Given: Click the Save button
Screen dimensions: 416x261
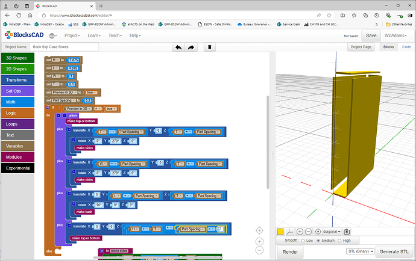Looking at the screenshot, I should click(x=371, y=35).
